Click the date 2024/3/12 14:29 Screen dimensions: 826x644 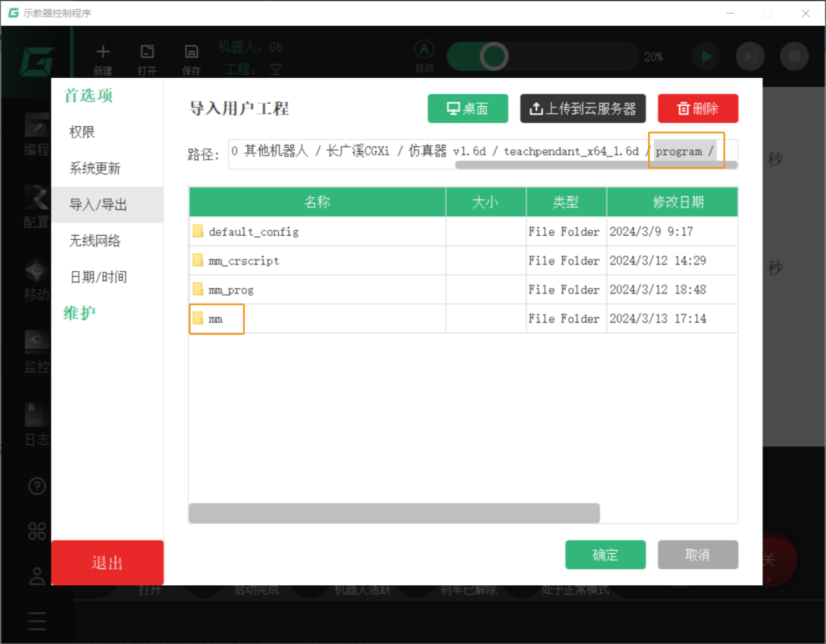(x=658, y=260)
